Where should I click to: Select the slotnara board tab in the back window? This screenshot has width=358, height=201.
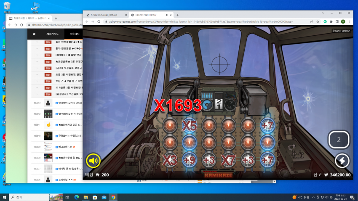[x=29, y=18]
